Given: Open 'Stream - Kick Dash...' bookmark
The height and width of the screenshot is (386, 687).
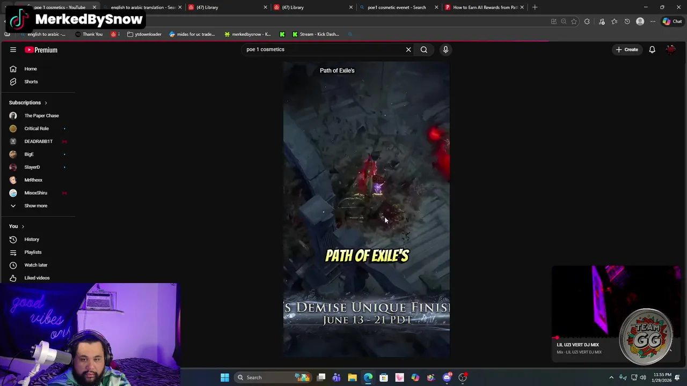Looking at the screenshot, I should 316,34.
